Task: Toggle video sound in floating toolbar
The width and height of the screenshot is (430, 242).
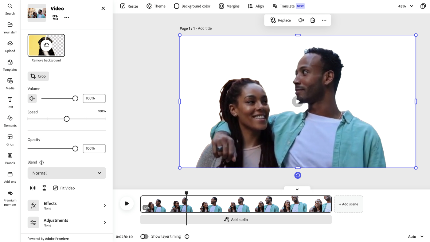Action: tap(301, 20)
